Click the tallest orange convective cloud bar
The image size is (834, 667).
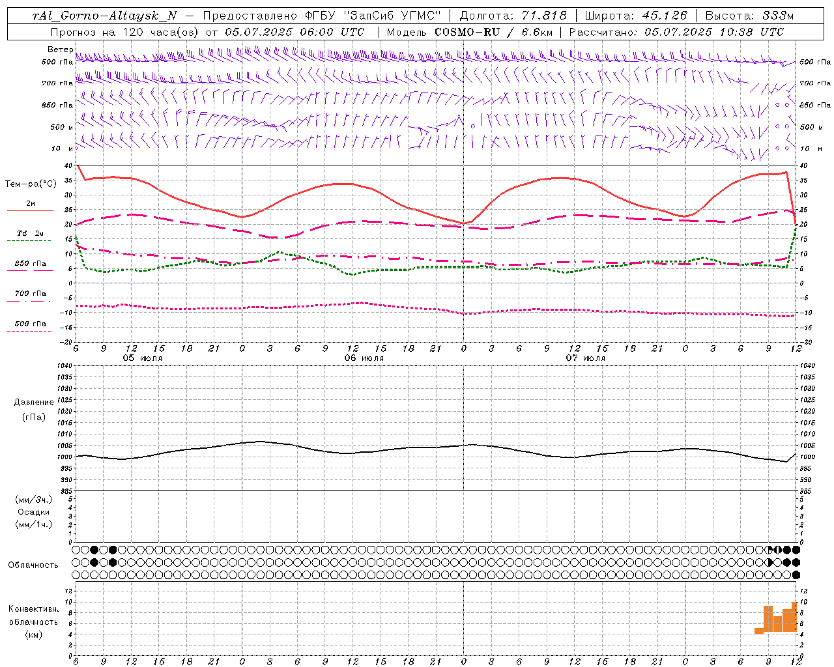tap(794, 617)
